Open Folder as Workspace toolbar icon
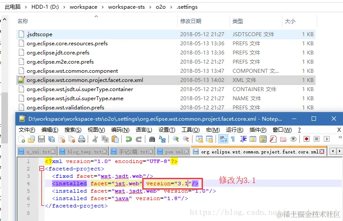The width and height of the screenshot is (343, 221). pos(283,139)
